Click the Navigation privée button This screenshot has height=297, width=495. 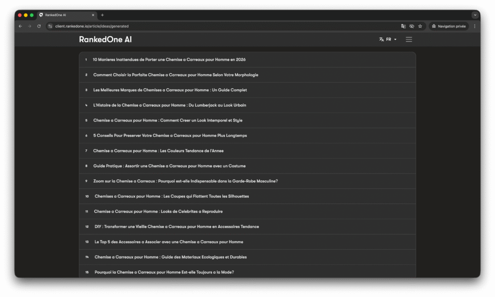point(449,26)
